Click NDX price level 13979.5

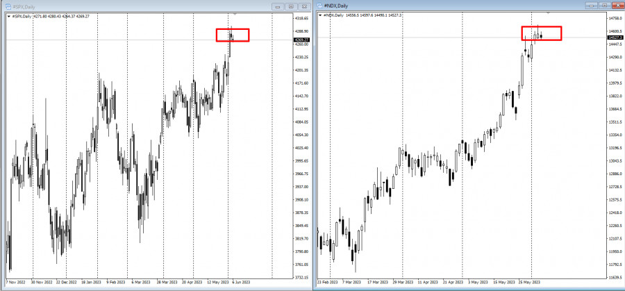tap(616, 83)
